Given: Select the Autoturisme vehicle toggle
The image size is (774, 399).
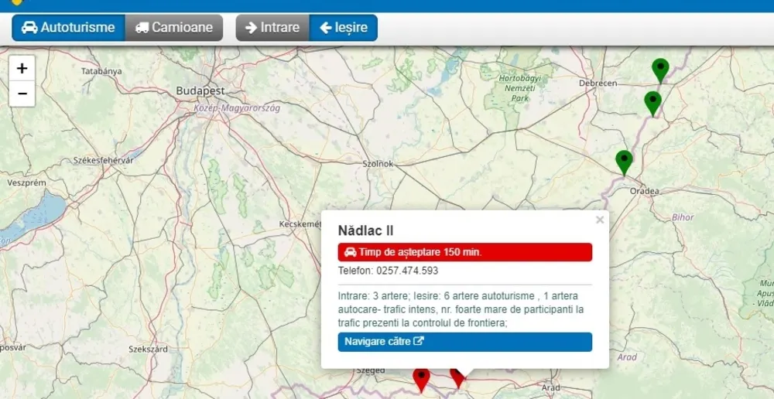Looking at the screenshot, I should click(69, 28).
